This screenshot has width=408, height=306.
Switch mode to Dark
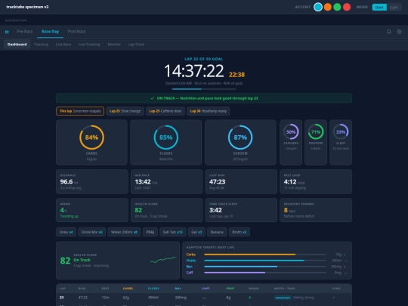(379, 8)
